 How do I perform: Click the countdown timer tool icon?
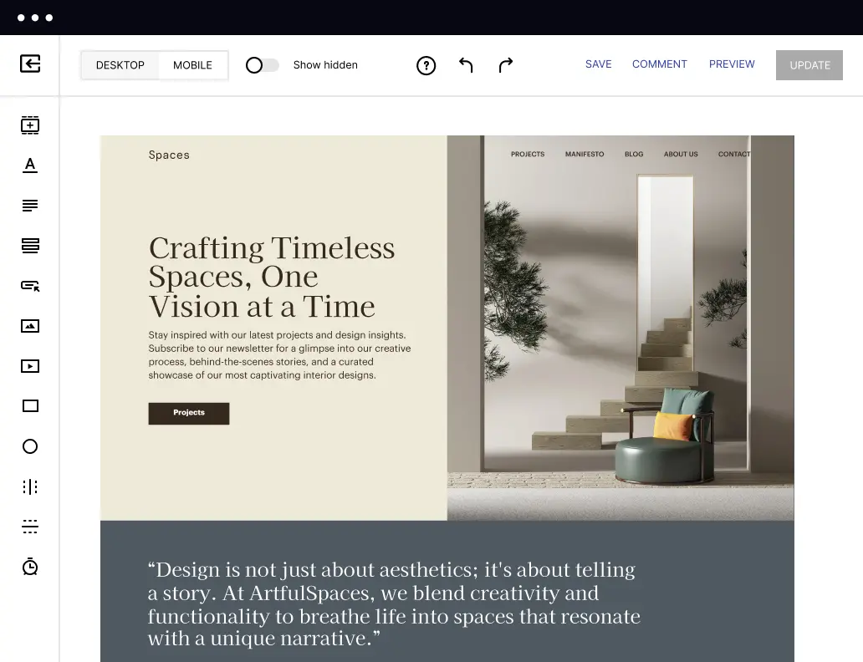[x=30, y=567]
